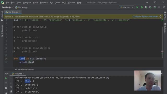Open the profiler run icon
Screen dimensions: 167x94
pyautogui.click(x=150, y=7)
